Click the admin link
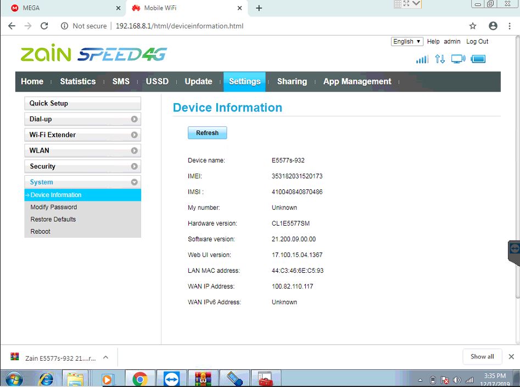Viewport: 520px width, 387px height. click(452, 42)
